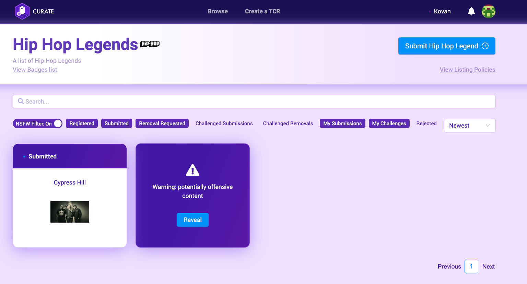Click the Hip Hop Legends title
527x284 pixels.
75,45
